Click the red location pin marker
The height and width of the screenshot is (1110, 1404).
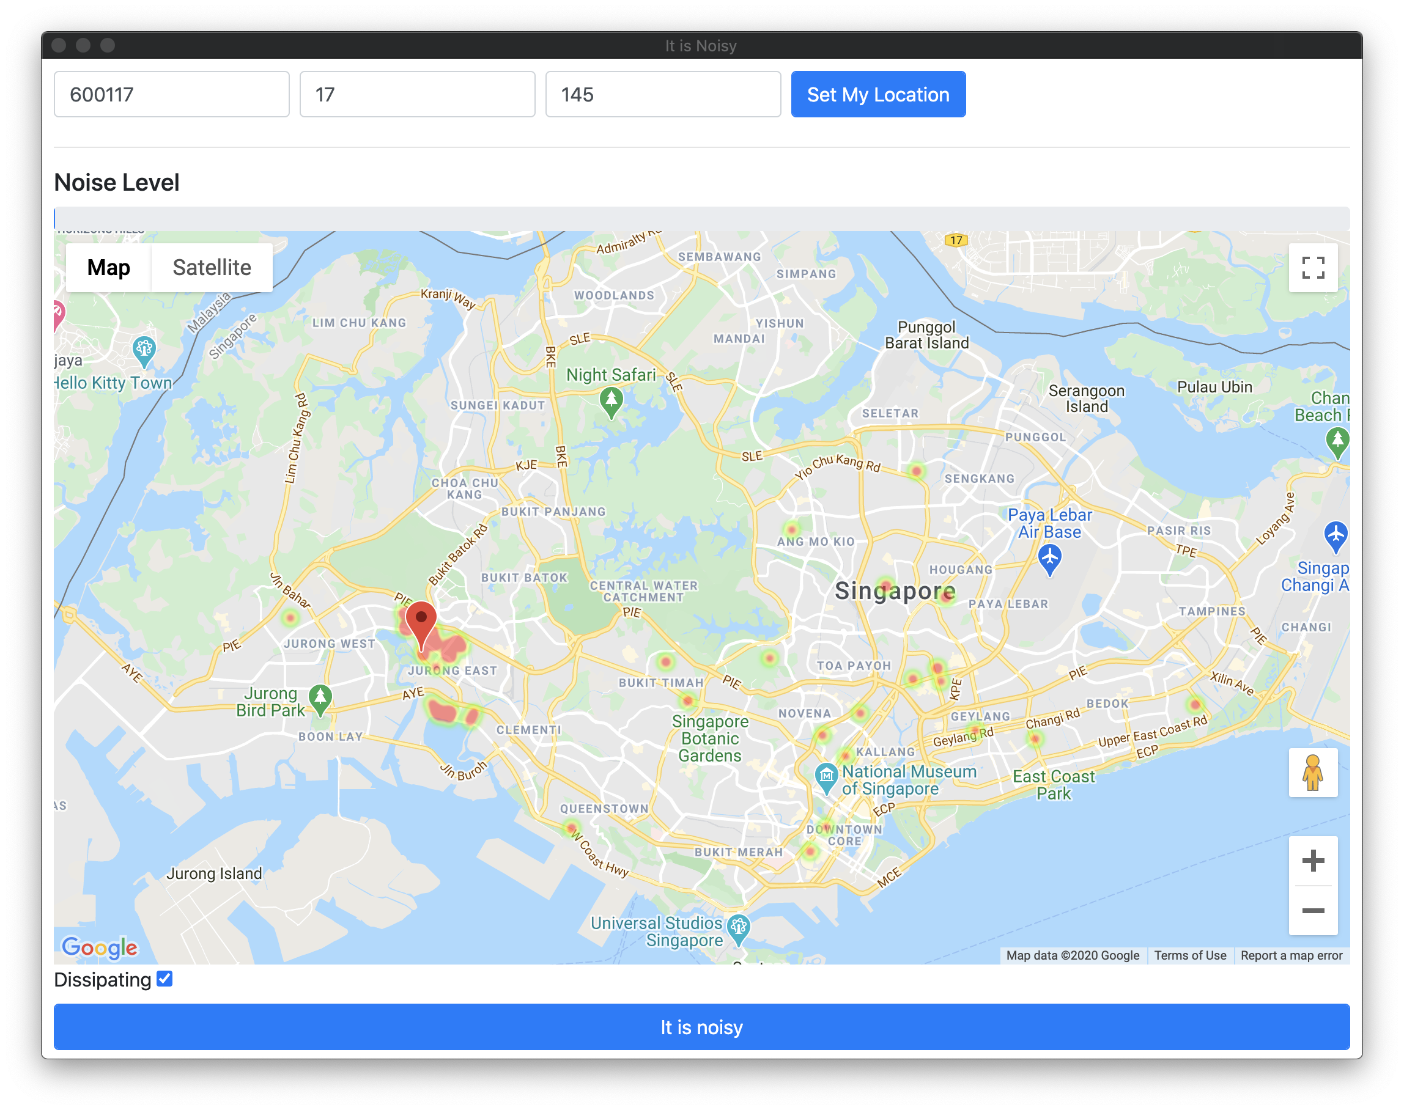pos(421,625)
